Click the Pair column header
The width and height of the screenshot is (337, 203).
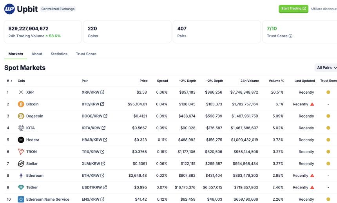pos(85,81)
